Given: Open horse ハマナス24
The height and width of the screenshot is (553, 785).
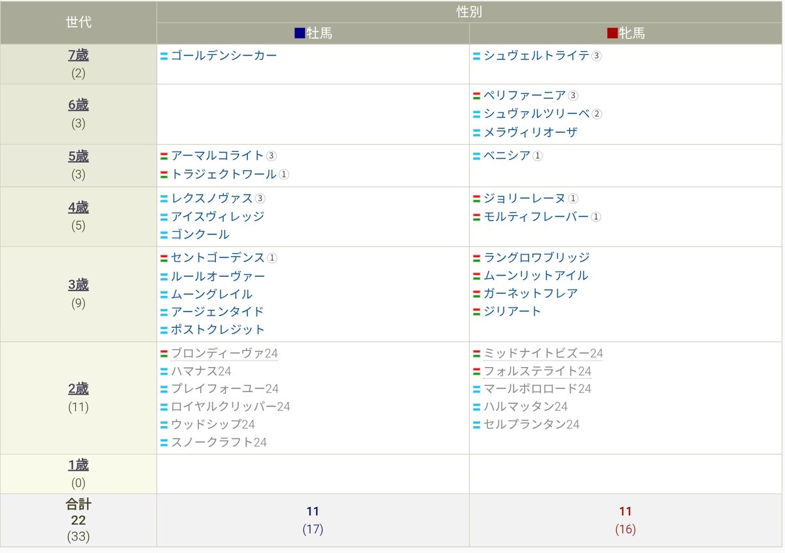Looking at the screenshot, I should click(x=201, y=371).
